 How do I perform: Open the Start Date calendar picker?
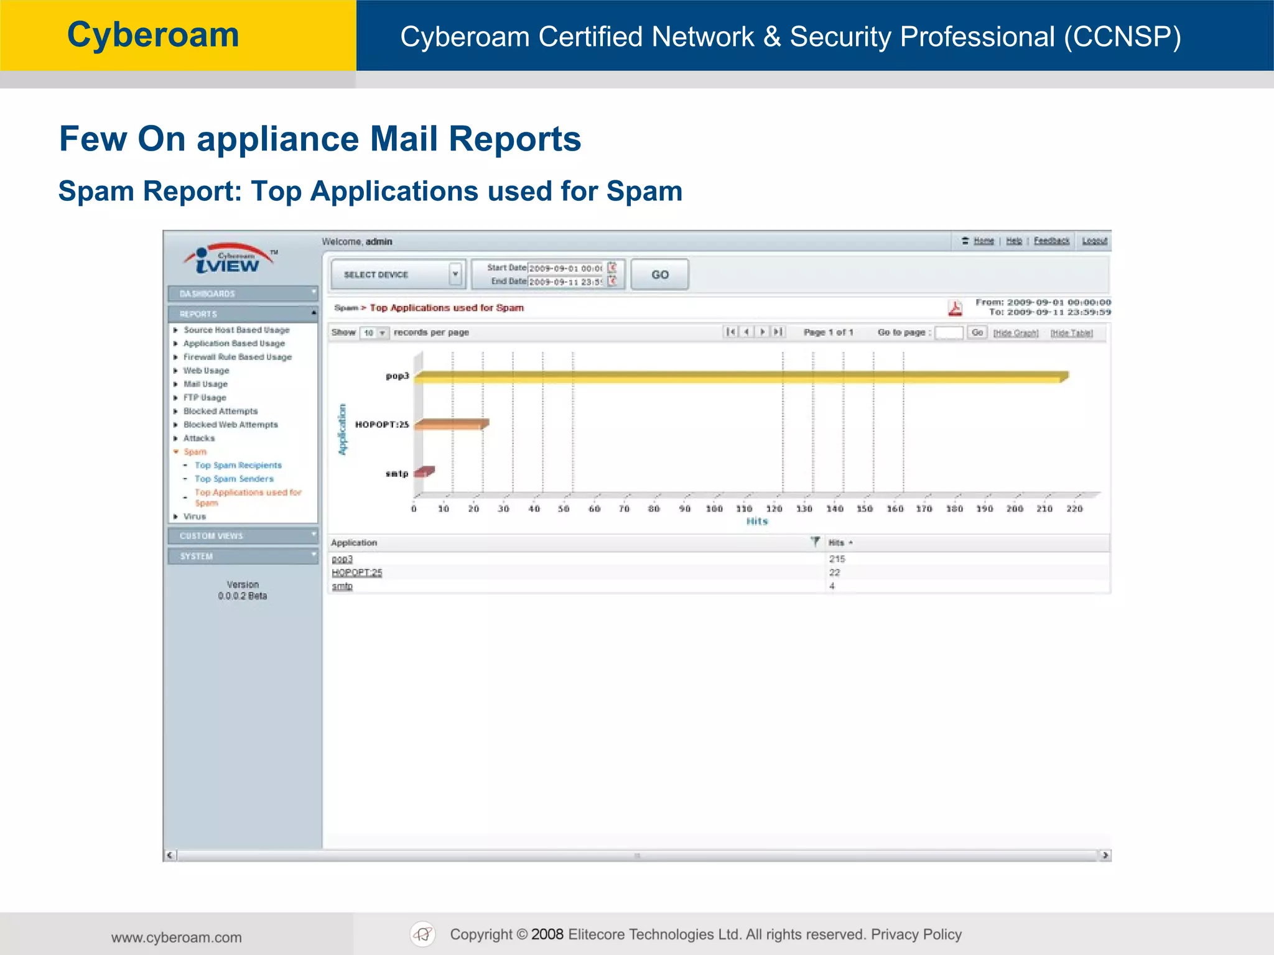coord(613,267)
